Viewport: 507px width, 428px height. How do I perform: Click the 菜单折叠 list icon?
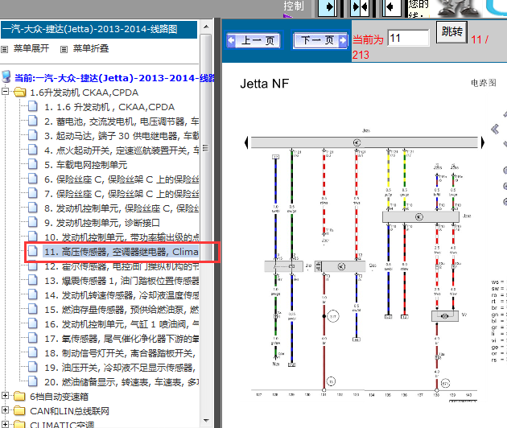point(64,49)
